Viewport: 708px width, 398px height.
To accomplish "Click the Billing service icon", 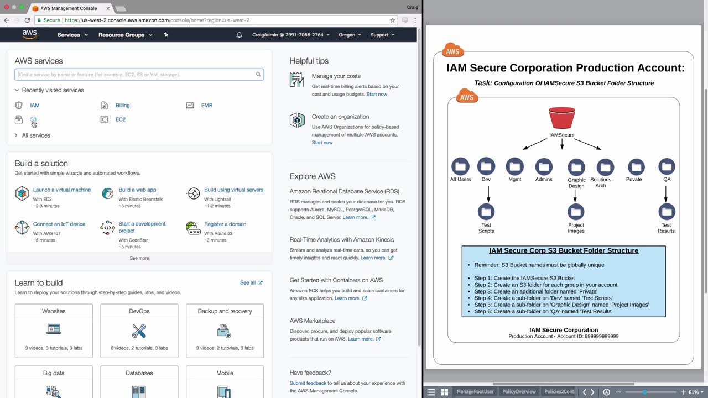I will [x=105, y=105].
